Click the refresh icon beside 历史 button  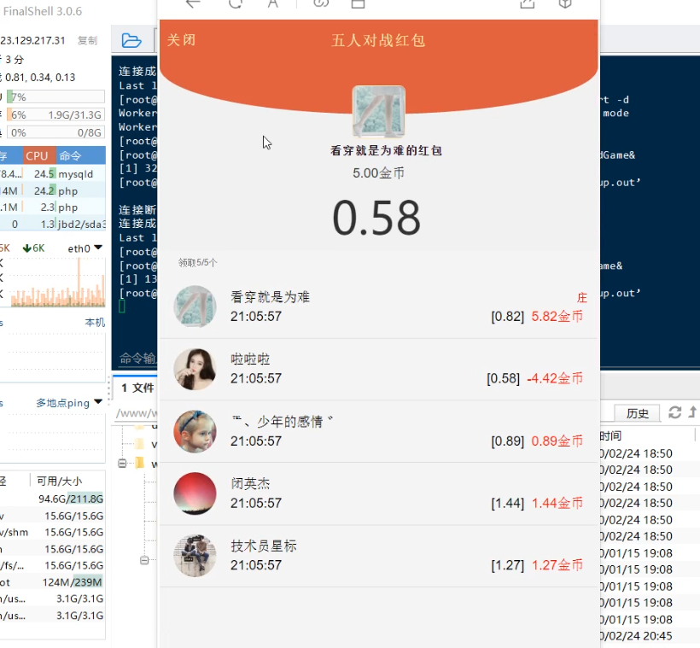[x=674, y=412]
